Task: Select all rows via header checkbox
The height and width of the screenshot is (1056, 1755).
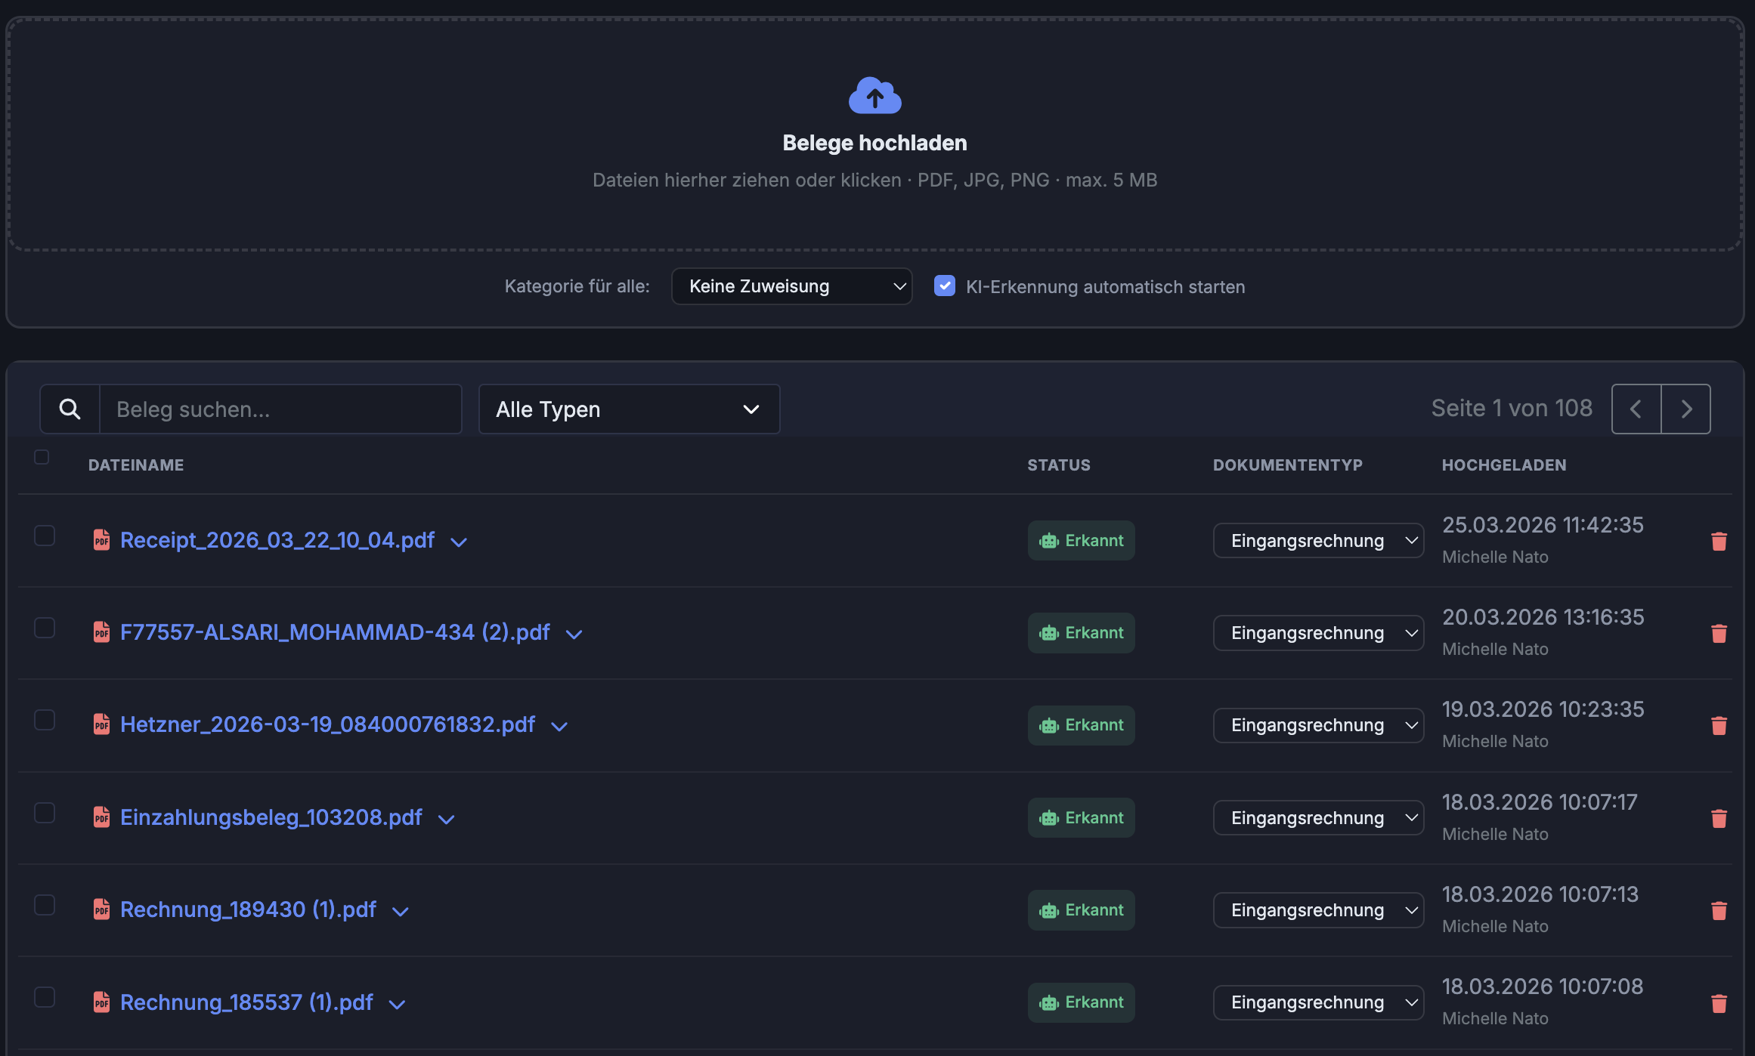Action: (42, 457)
